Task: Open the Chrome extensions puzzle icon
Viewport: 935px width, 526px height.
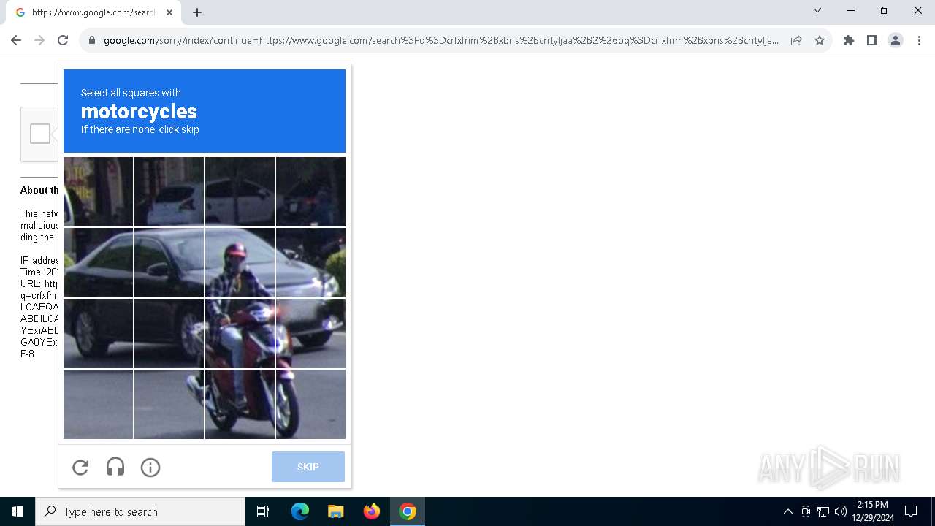Action: [849, 40]
